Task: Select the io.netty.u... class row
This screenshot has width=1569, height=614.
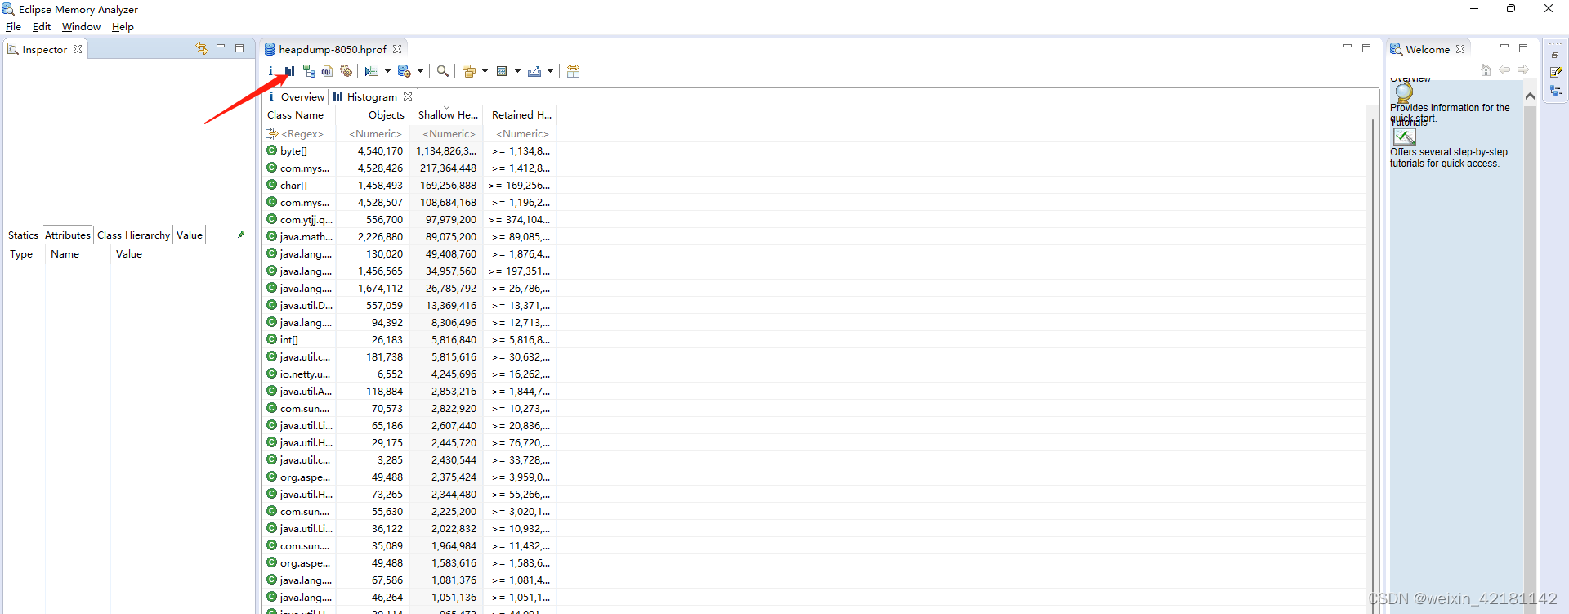Action: tap(816, 374)
